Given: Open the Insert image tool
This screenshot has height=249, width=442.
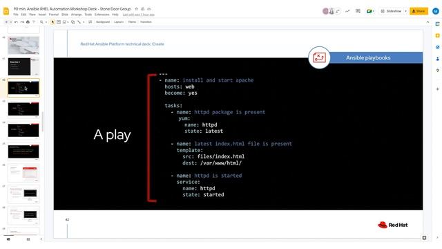Looking at the screenshot, I should click(64, 21).
